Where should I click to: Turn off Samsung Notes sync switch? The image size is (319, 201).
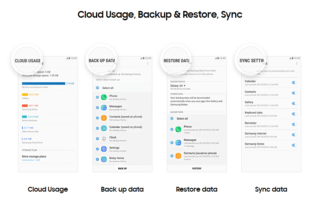295,145
